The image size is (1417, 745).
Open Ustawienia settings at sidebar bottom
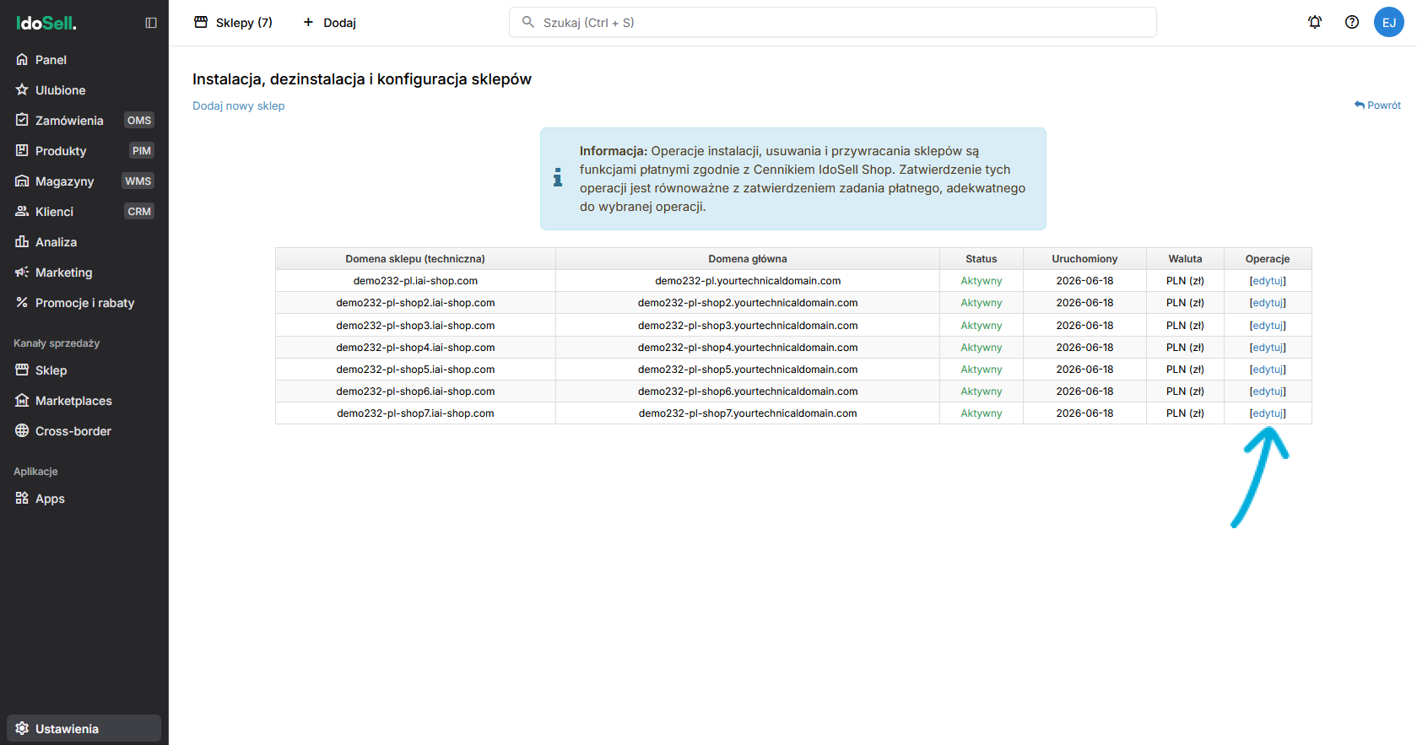tap(84, 729)
